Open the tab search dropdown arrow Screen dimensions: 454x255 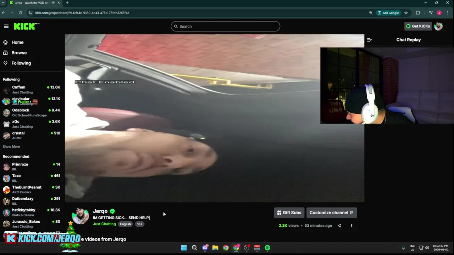[x=3, y=3]
